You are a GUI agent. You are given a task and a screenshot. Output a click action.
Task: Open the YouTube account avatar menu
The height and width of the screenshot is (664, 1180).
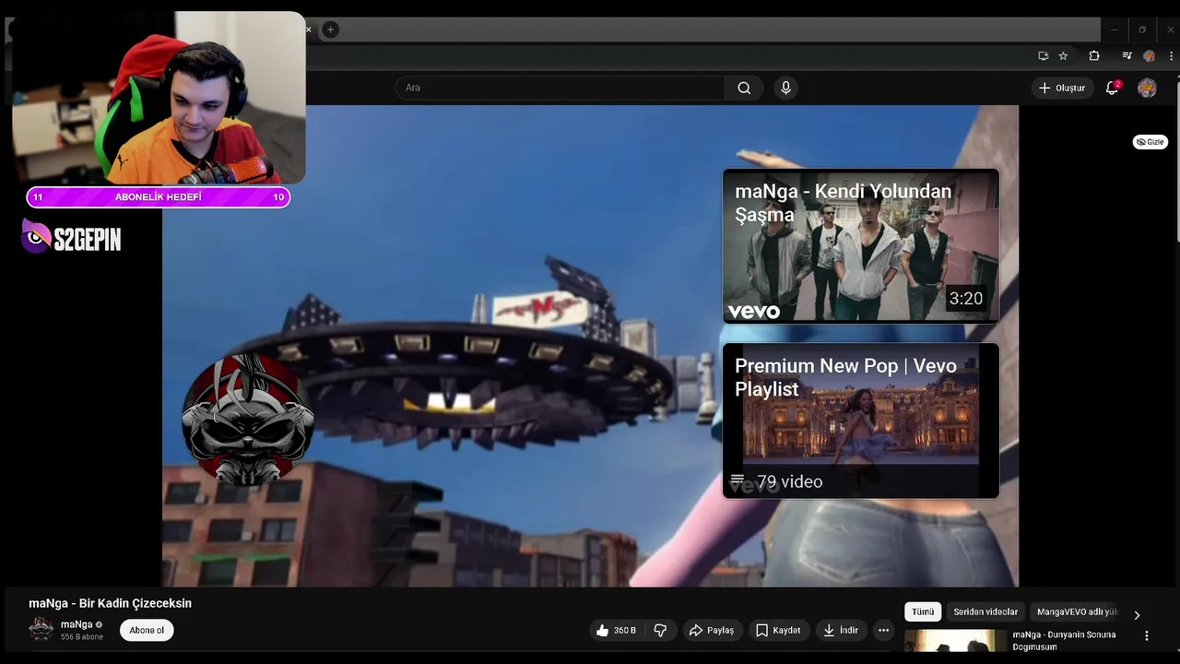coord(1147,88)
